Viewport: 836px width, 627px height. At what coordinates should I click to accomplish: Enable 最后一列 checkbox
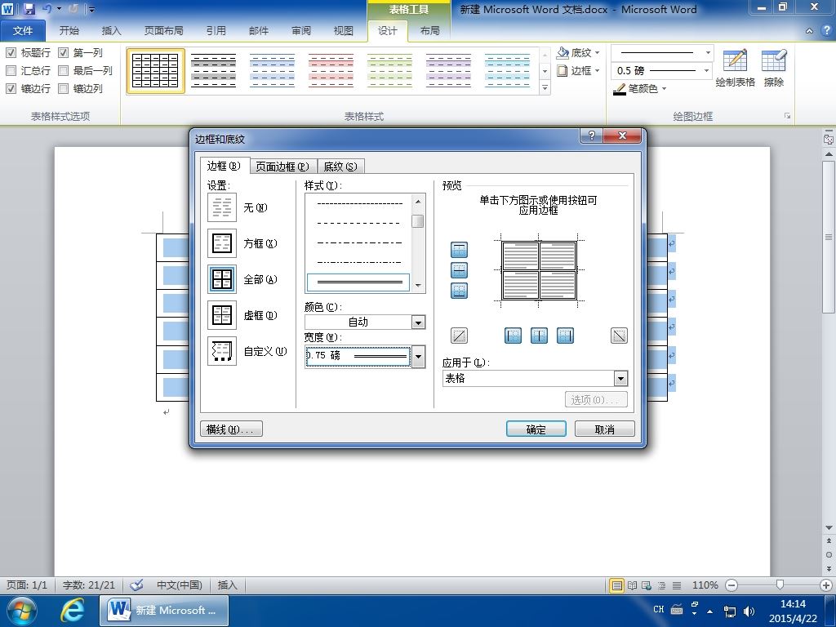(63, 70)
